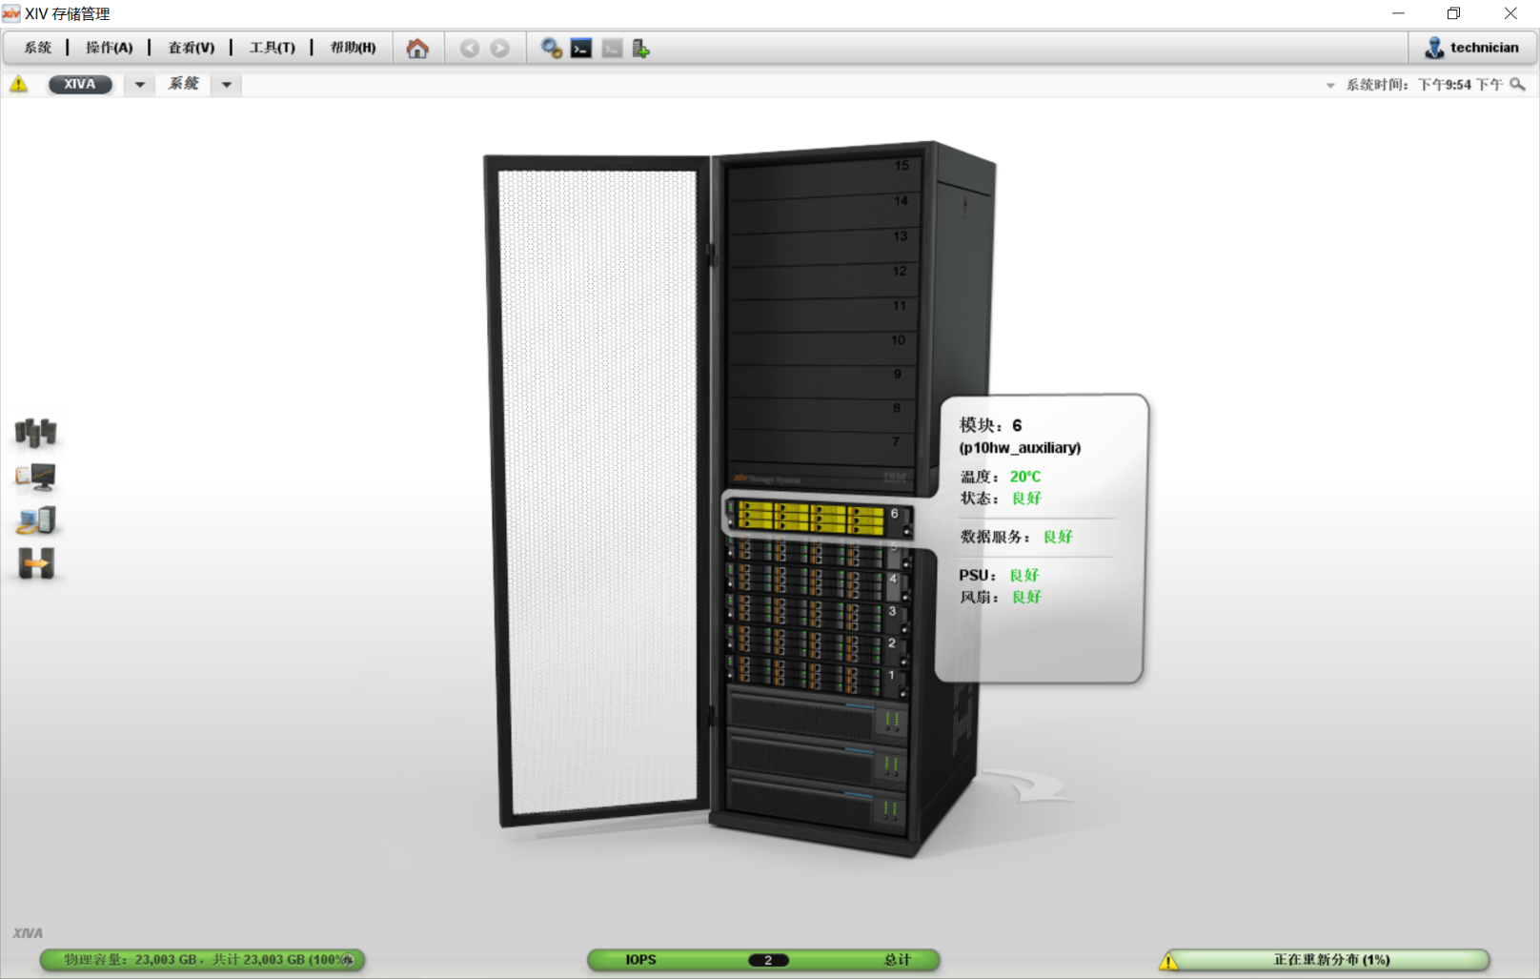
Task: Open the remote mirroring arrow icon in sidebar
Action: coord(36,564)
